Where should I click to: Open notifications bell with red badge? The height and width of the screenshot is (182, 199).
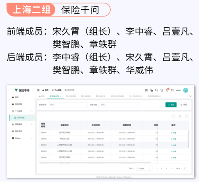[167, 90]
